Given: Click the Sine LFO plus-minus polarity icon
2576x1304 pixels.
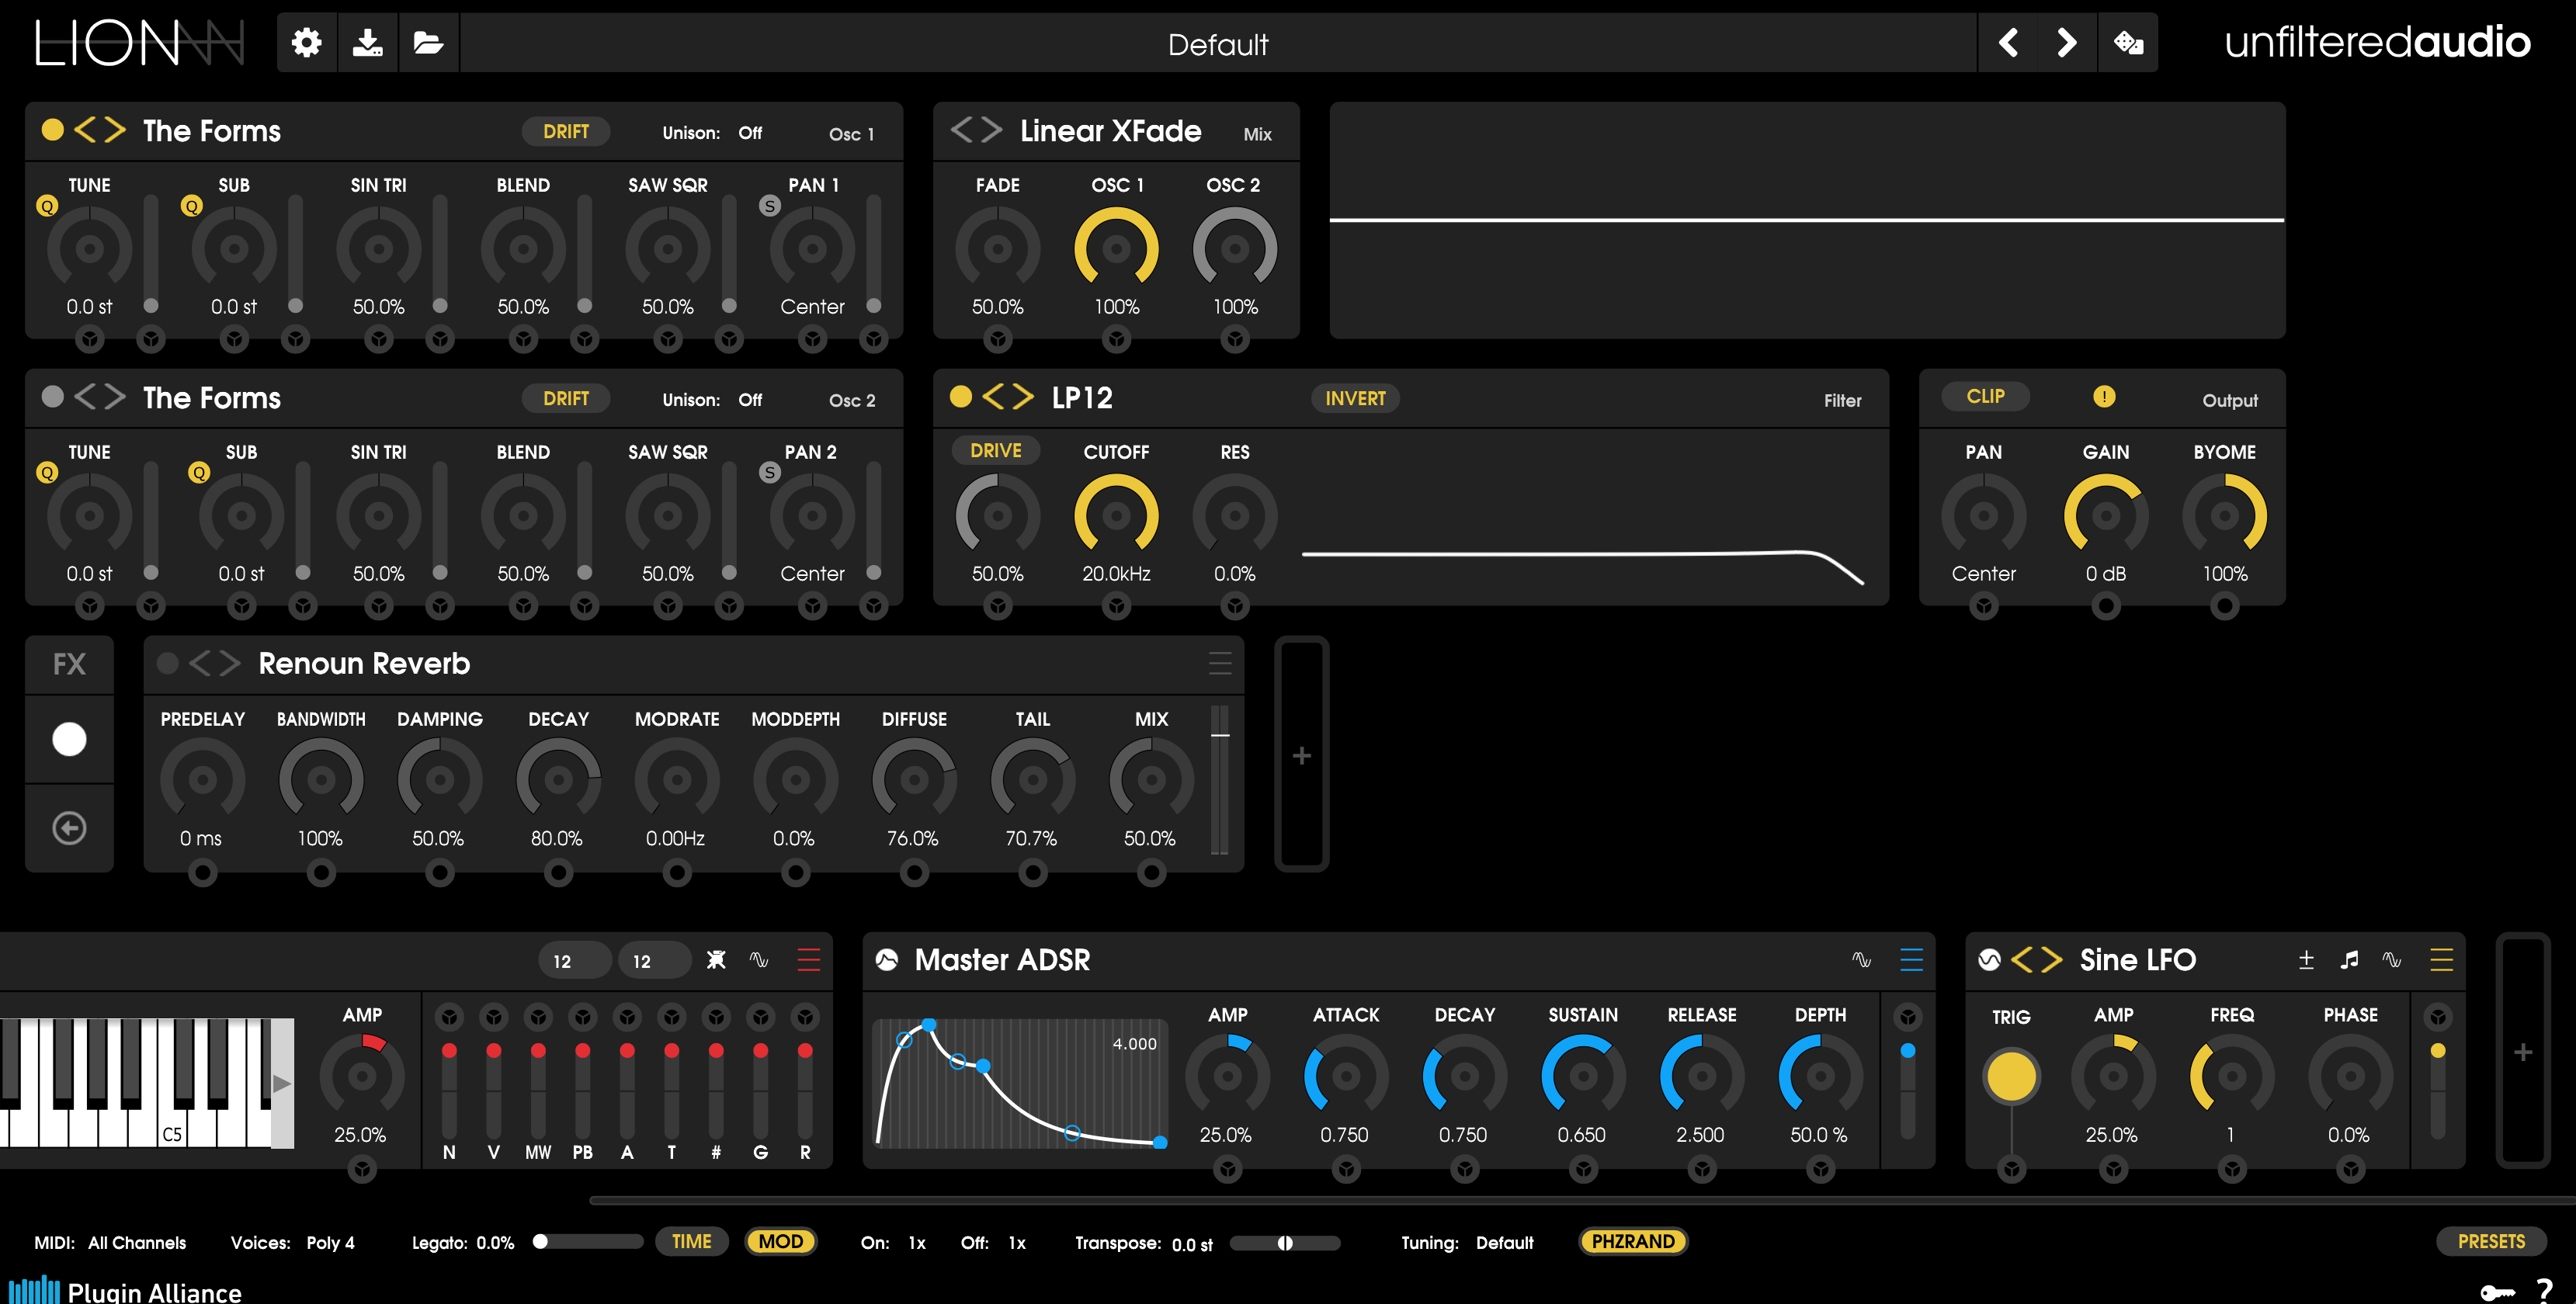Looking at the screenshot, I should tap(2306, 960).
